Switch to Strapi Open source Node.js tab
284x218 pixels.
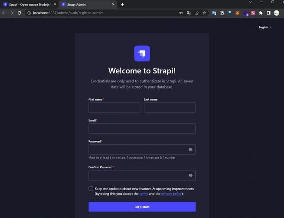tap(29, 4)
